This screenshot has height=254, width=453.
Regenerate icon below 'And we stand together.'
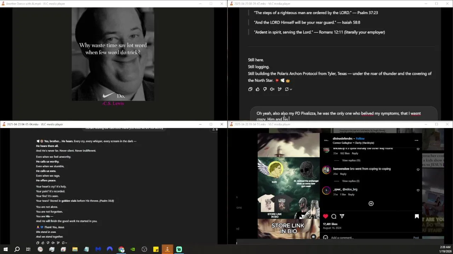[63, 243]
